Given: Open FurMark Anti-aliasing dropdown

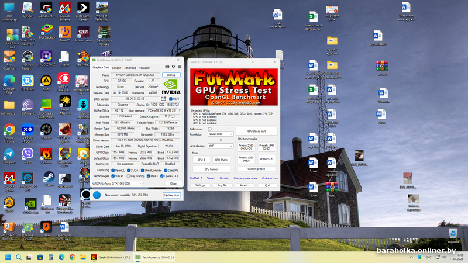Looking at the screenshot, I should [x=221, y=146].
